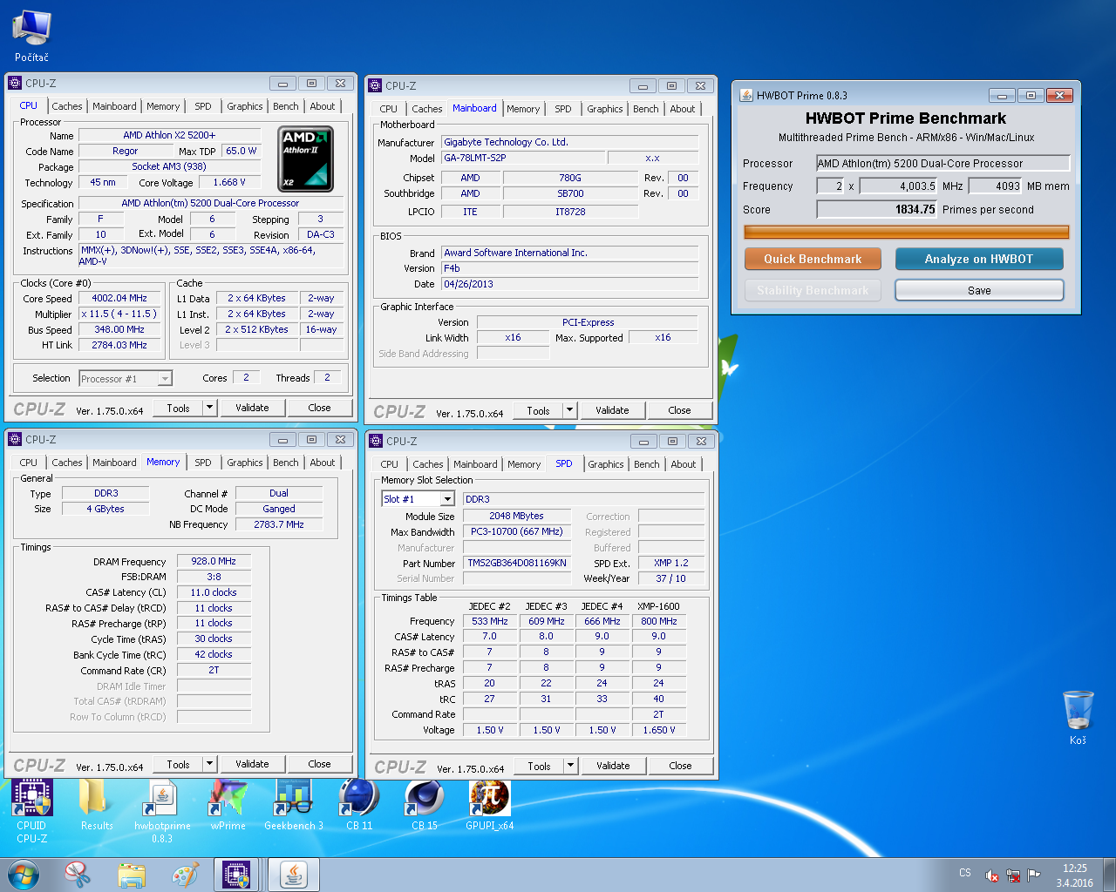Click Close in the Mainboard tab window

pos(680,410)
